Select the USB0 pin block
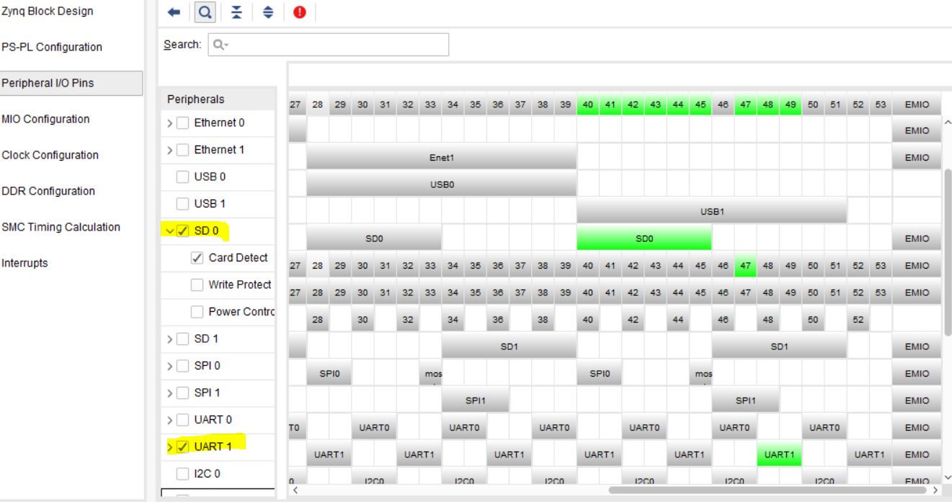 pos(441,183)
